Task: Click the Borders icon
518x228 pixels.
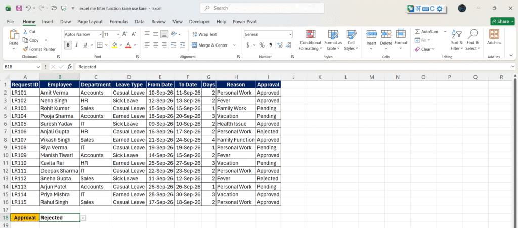Action: click(100, 45)
